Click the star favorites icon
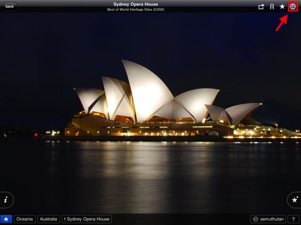Image resolution: width=301 pixels, height=225 pixels. (282, 7)
